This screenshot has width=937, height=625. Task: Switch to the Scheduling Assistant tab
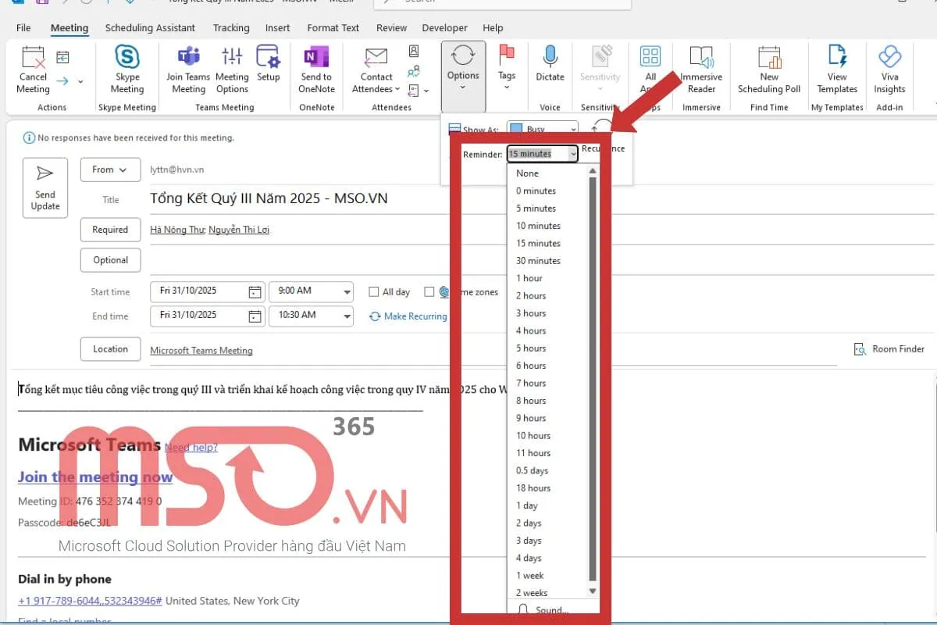pos(150,27)
